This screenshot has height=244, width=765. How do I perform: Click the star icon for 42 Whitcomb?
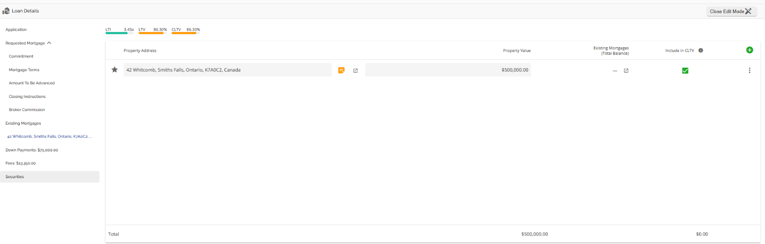click(115, 70)
